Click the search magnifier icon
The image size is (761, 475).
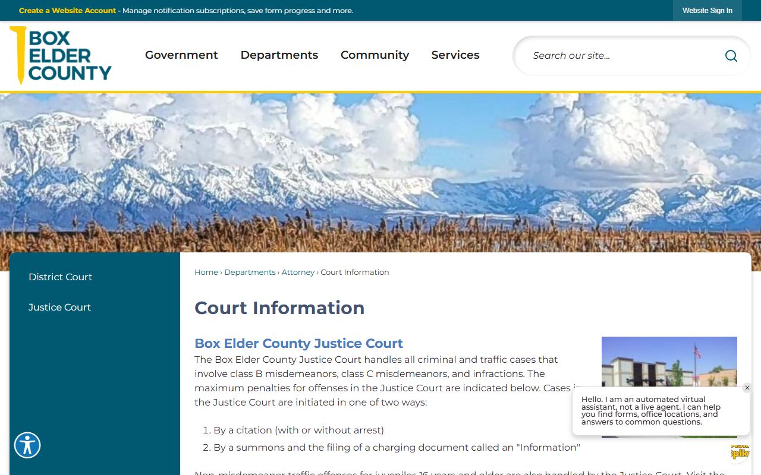pos(731,56)
